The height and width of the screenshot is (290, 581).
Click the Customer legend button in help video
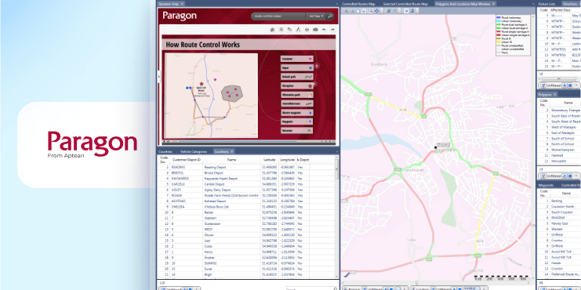tap(297, 59)
